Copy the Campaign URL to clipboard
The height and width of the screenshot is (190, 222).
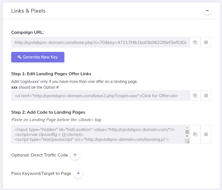pos(195,42)
